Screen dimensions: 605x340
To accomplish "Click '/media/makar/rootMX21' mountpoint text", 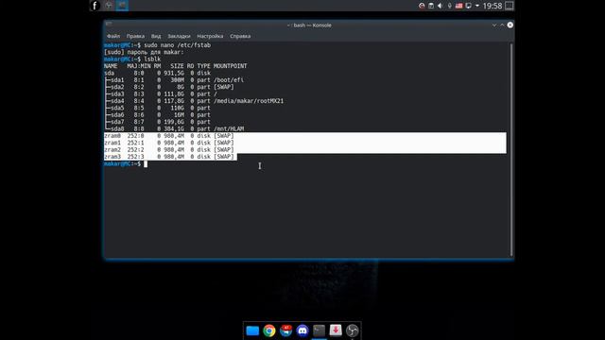I will (249, 101).
